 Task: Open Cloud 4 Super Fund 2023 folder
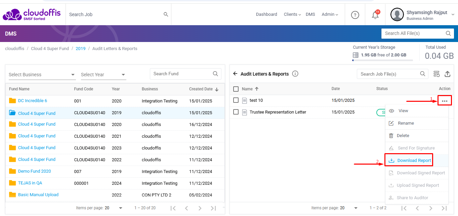coord(37,148)
